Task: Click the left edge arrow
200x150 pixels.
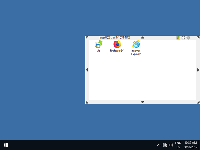Action: coord(87,70)
